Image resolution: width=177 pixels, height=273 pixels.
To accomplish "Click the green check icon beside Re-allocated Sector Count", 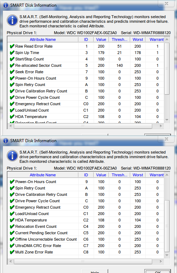I will click(x=12, y=65).
